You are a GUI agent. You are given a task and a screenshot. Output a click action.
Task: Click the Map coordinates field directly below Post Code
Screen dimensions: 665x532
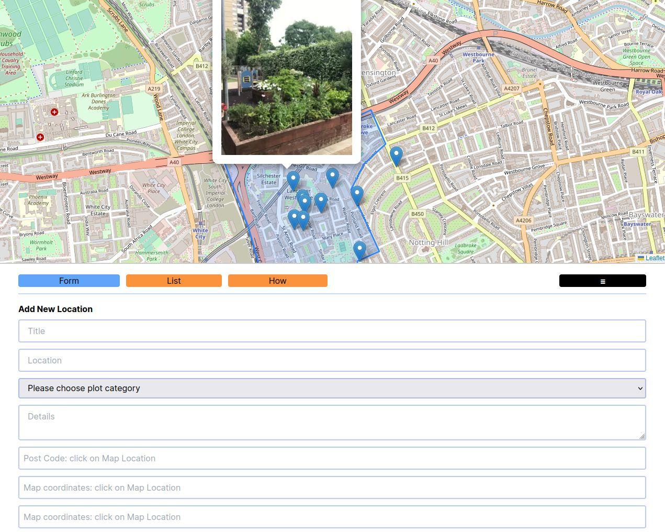[332, 487]
